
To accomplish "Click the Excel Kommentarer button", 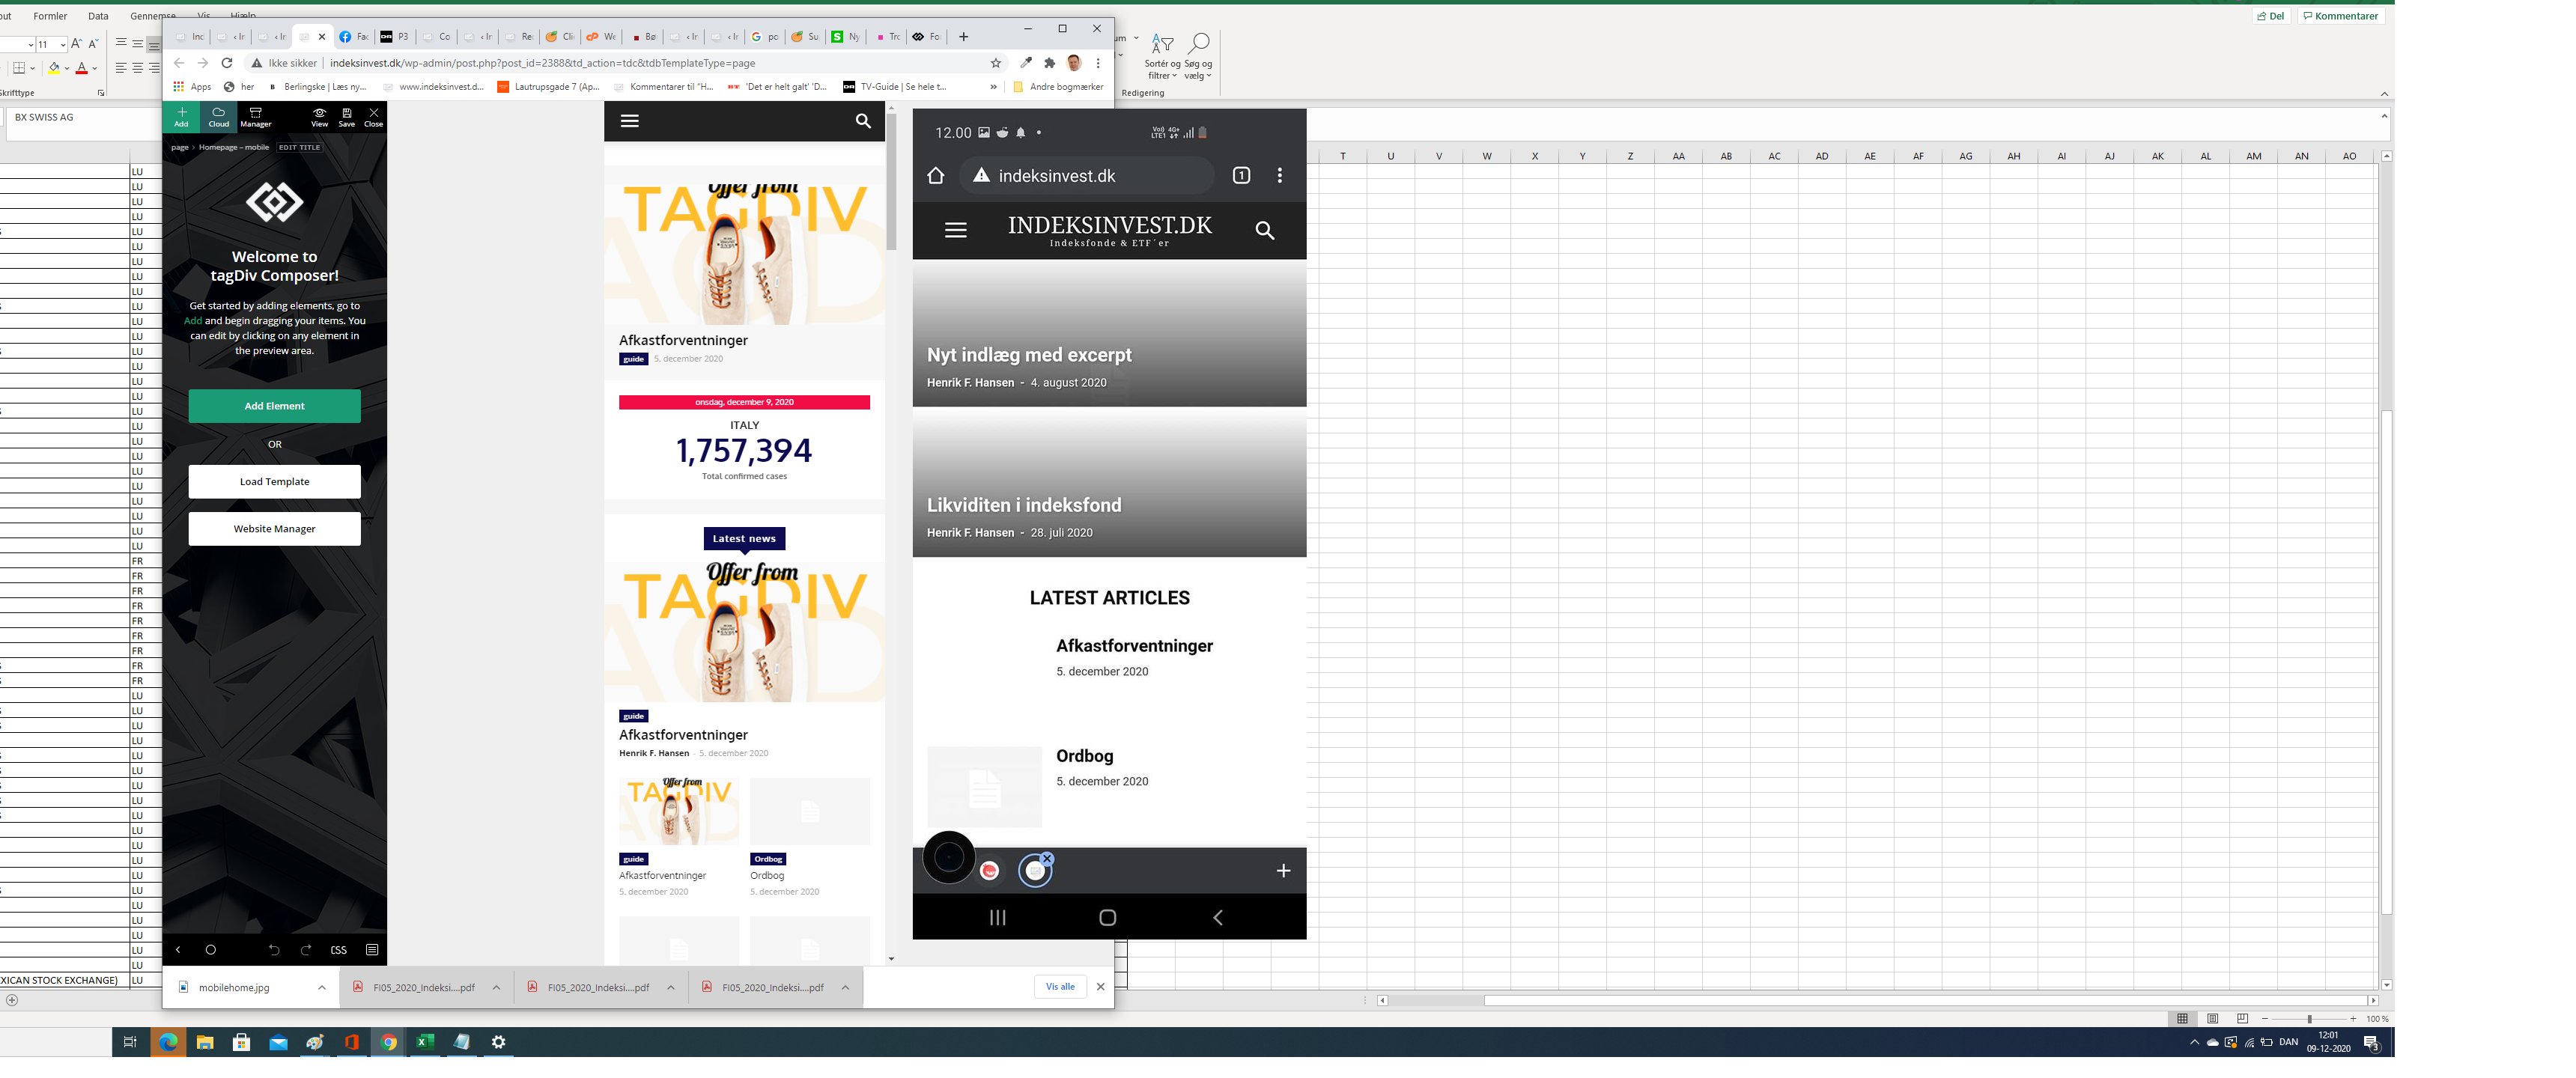I will pyautogui.click(x=2340, y=16).
